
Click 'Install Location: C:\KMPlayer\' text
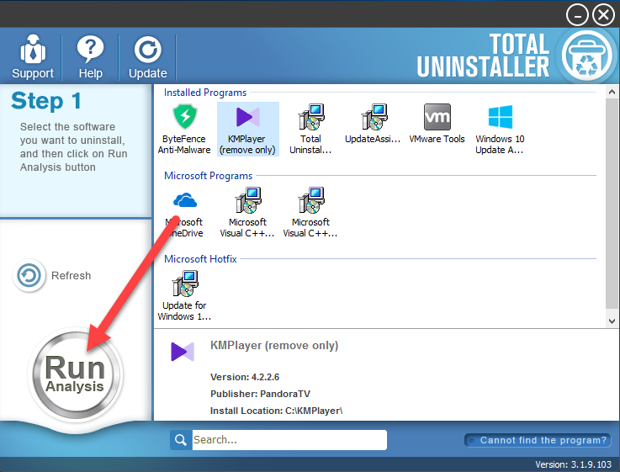click(276, 411)
